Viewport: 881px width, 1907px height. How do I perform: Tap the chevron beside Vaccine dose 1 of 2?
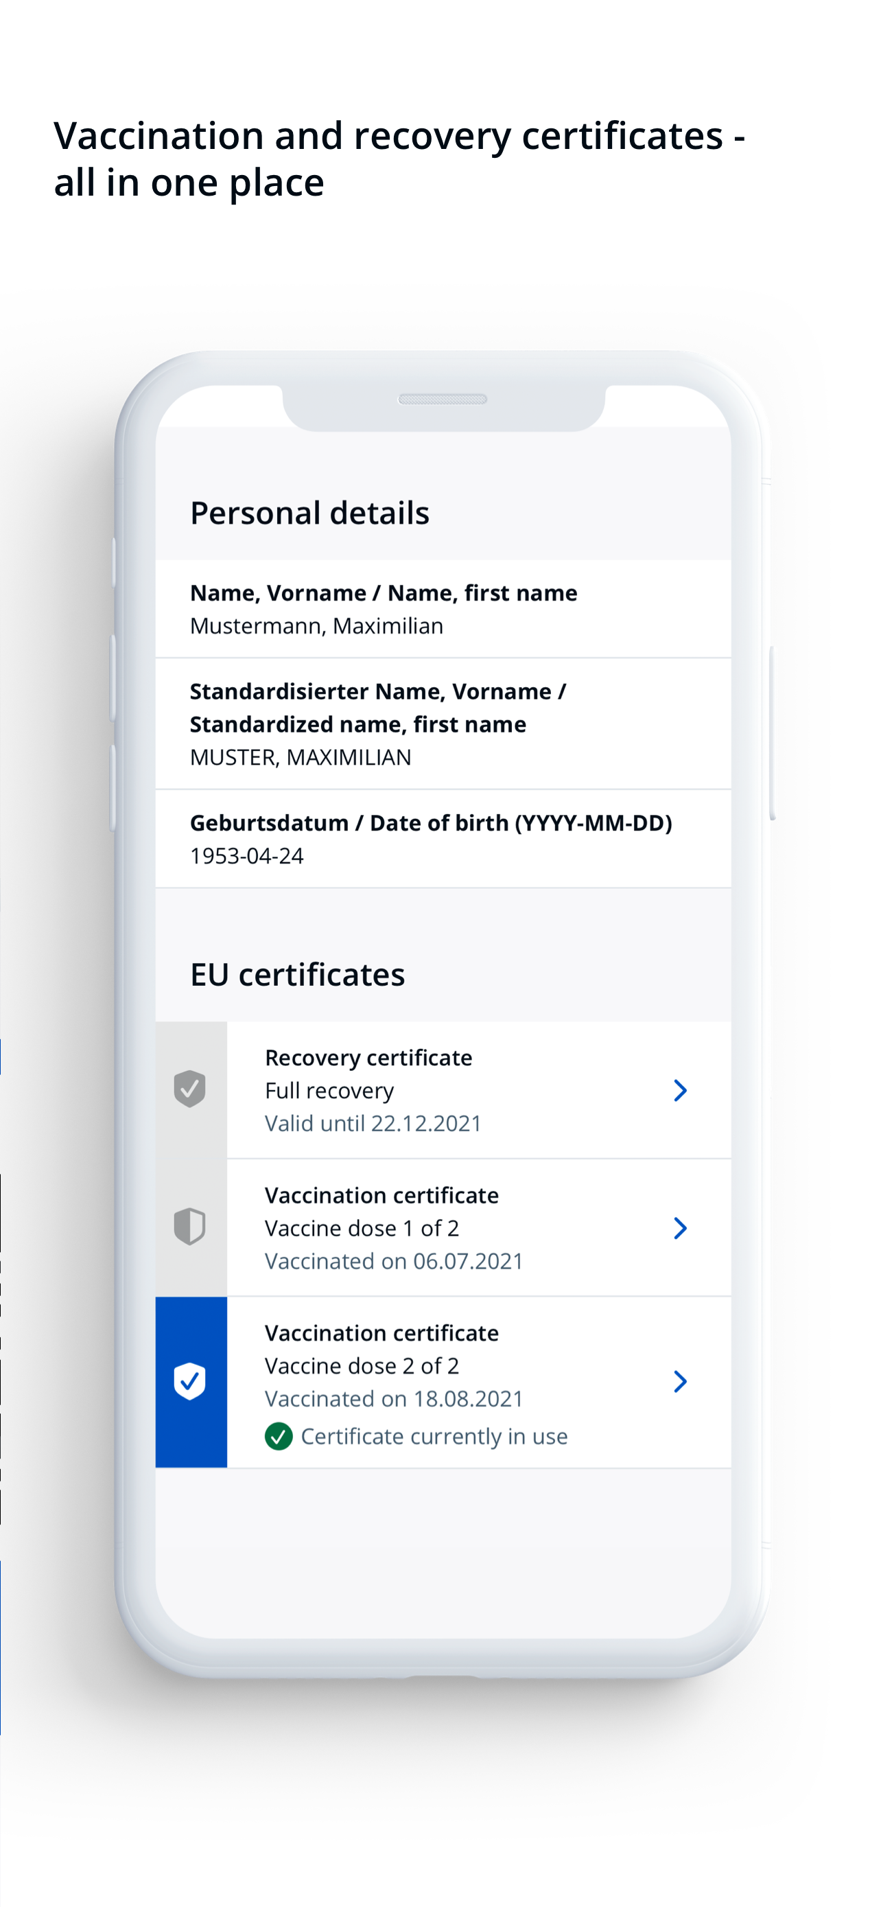click(681, 1228)
